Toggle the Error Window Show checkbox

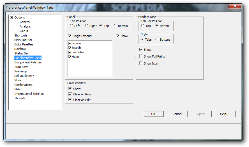(70, 89)
